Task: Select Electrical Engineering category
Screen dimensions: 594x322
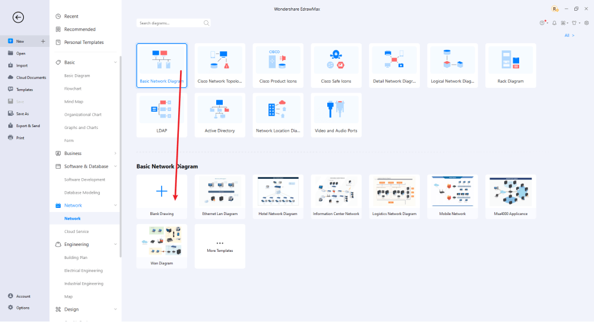Action: [83, 270]
